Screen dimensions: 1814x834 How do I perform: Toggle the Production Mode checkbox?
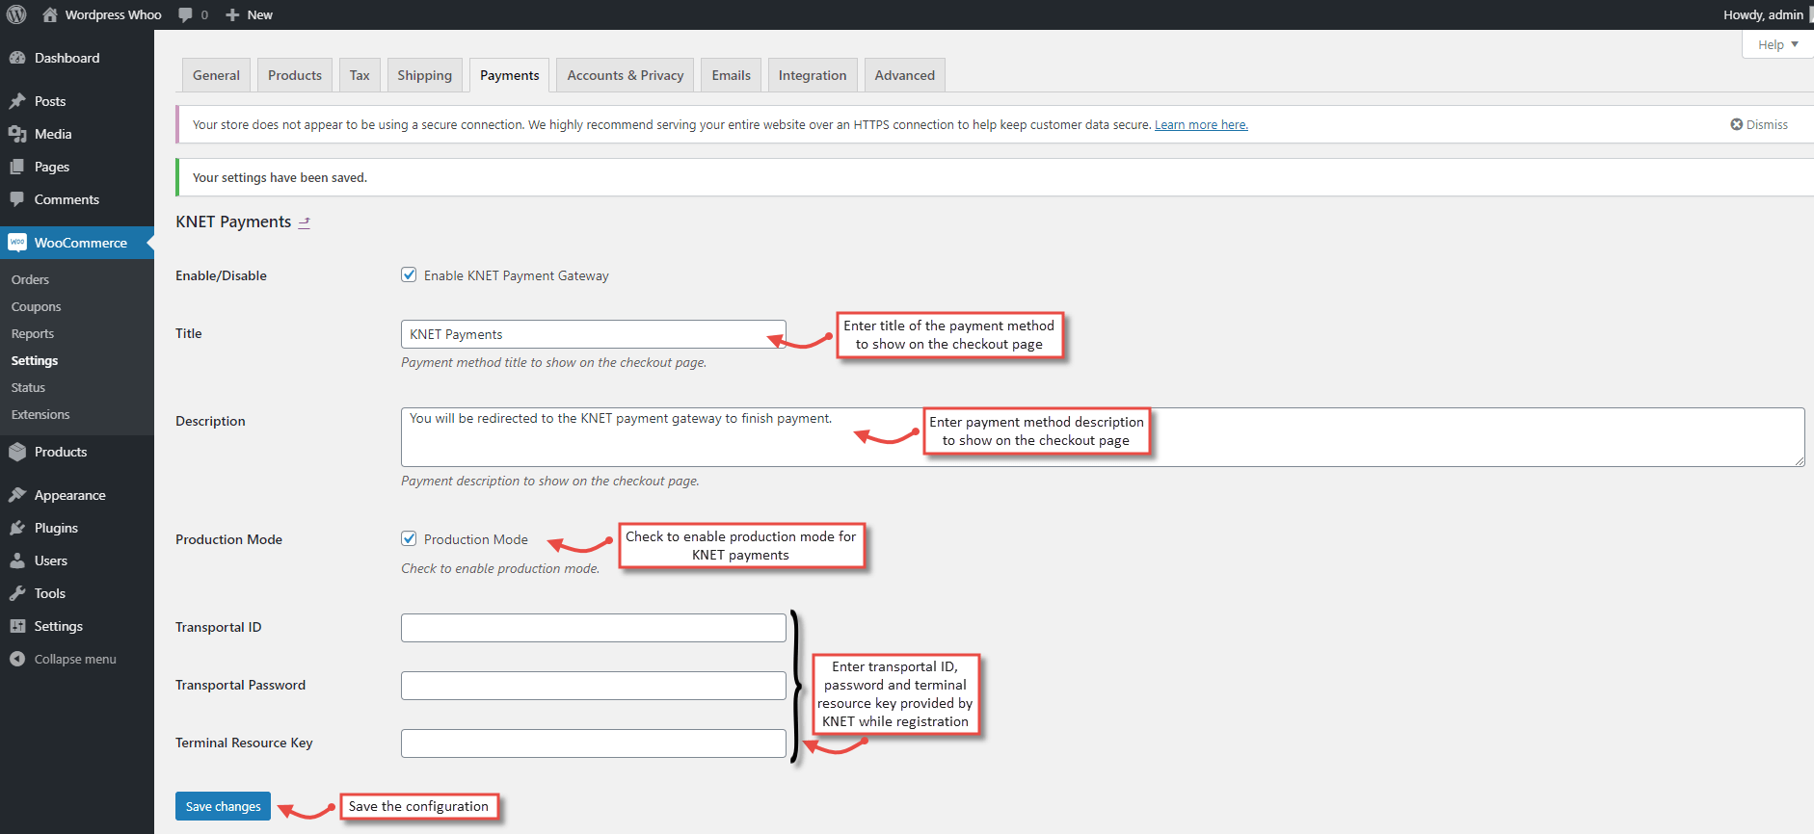(409, 538)
